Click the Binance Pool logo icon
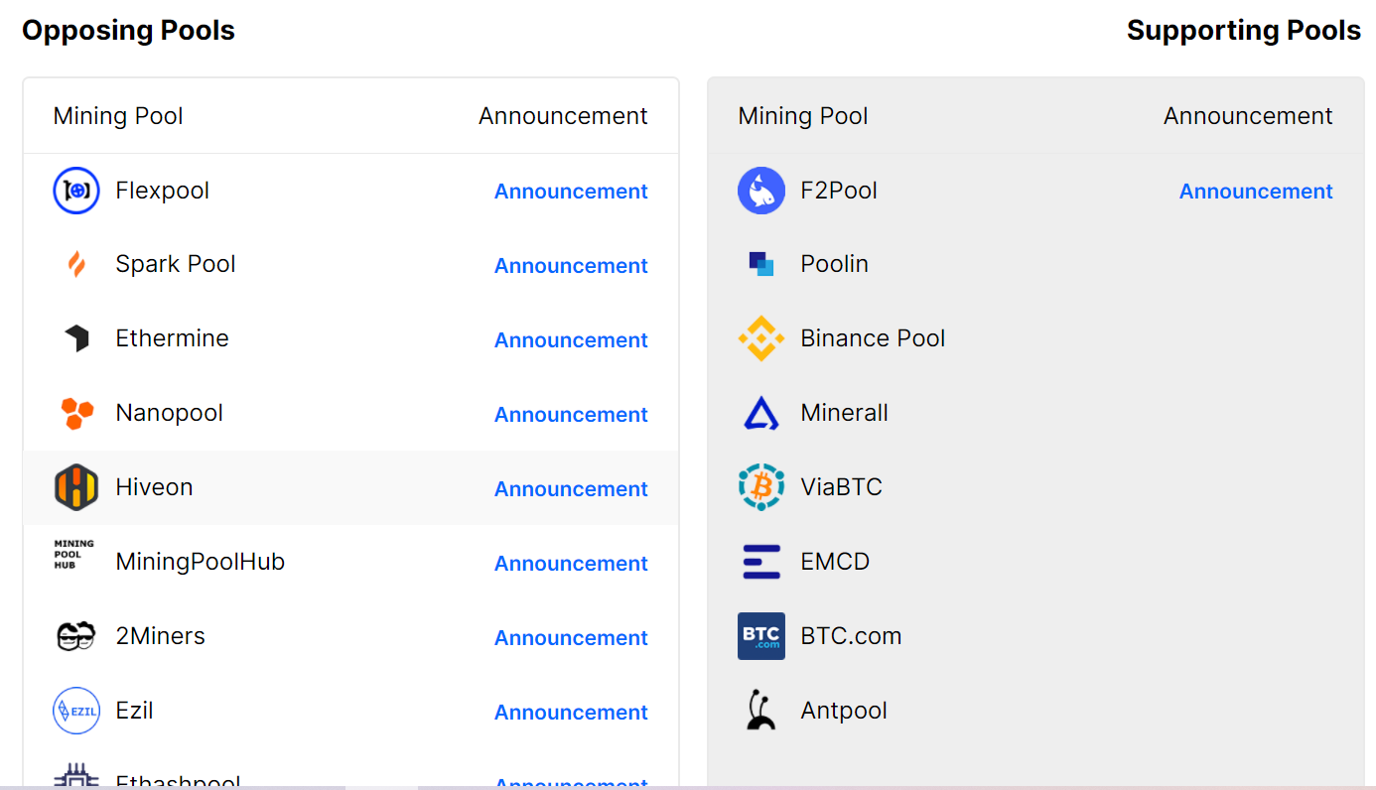Screen dimensions: 1376x790 click(761, 338)
